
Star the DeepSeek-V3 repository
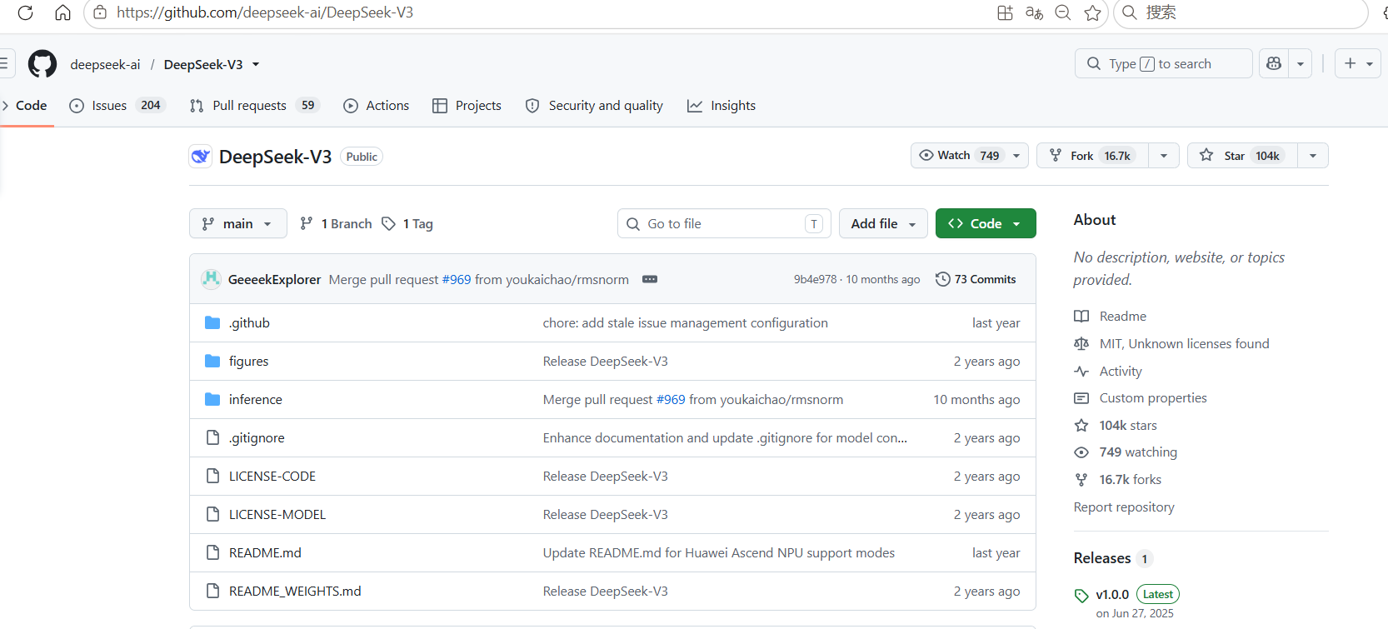tap(1242, 156)
